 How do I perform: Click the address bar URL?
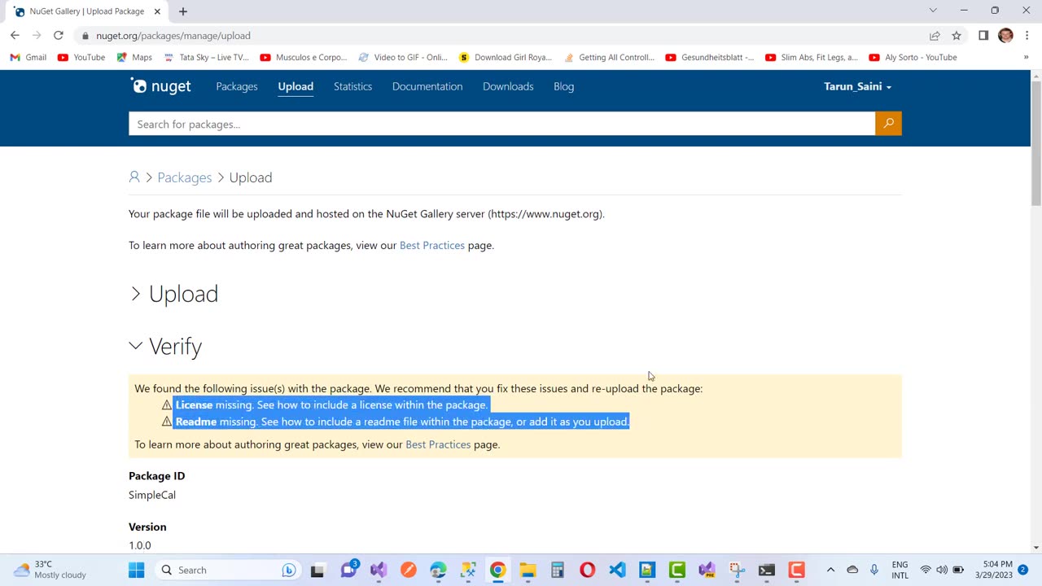[x=173, y=36]
